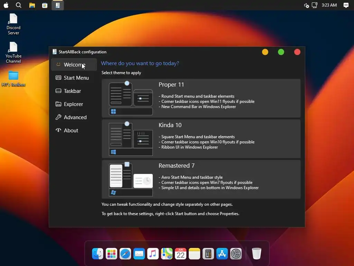The height and width of the screenshot is (266, 354).
Task: Click the 'You can tweak functionality' sentence
Action: coord(167,204)
